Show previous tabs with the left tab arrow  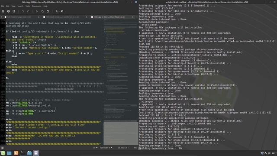coord(1,17)
